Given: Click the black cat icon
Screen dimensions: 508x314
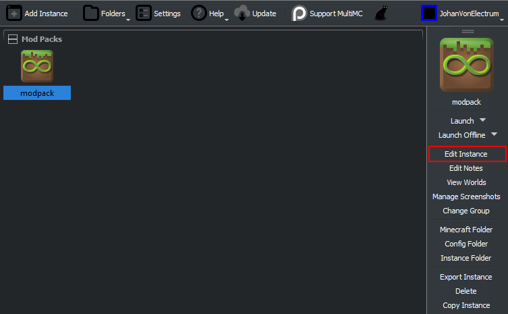Looking at the screenshot, I should (381, 14).
